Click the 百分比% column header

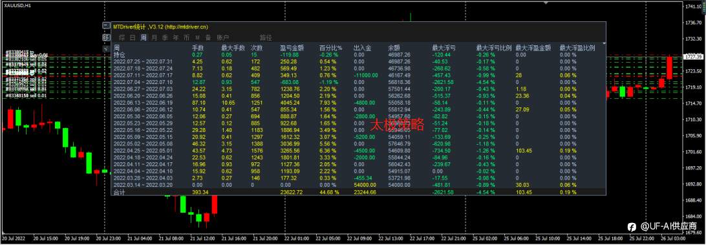click(x=331, y=47)
